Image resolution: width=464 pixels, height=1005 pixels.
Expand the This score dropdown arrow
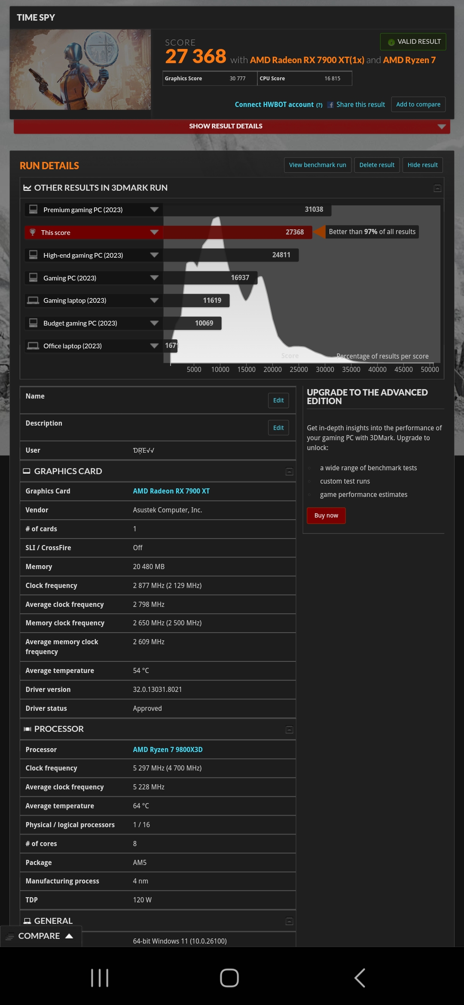[x=154, y=232]
